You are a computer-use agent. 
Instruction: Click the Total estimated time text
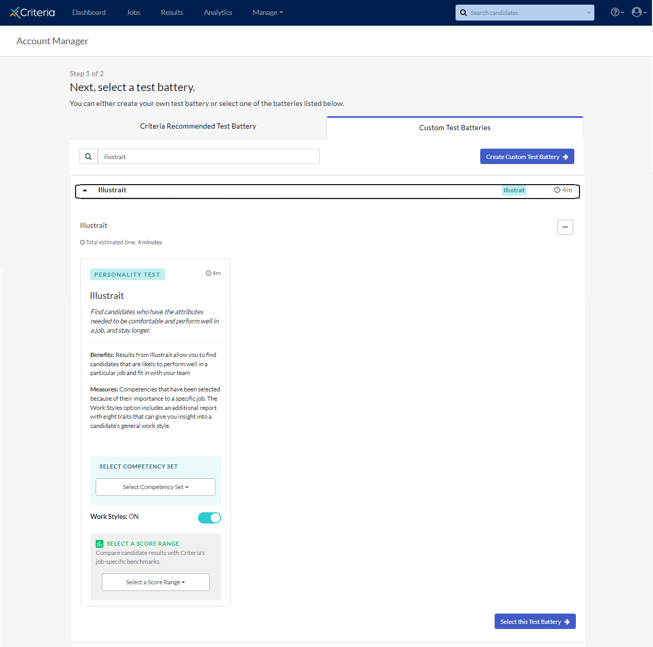click(121, 242)
